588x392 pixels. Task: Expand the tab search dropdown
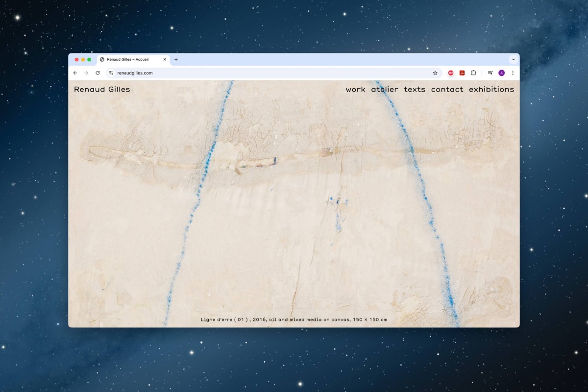pos(513,60)
